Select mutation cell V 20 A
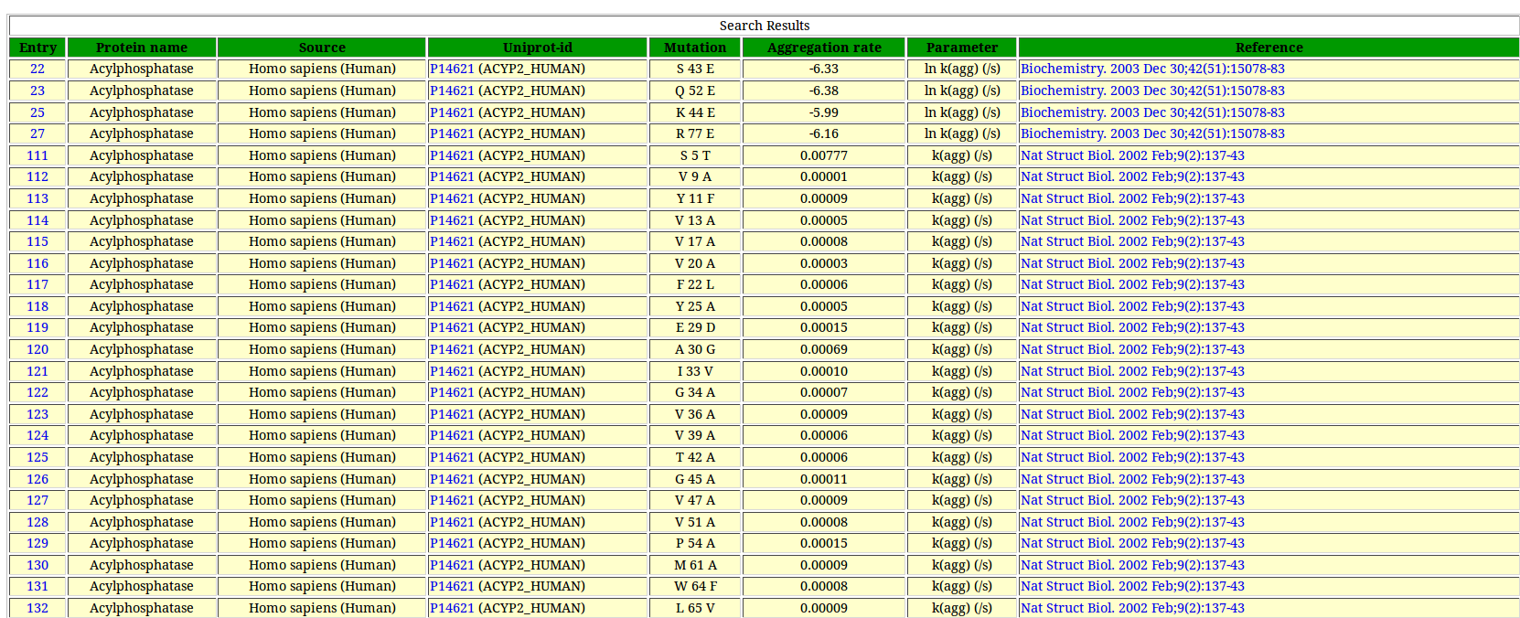 click(695, 263)
